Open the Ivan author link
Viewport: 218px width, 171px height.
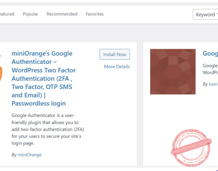coord(213,84)
